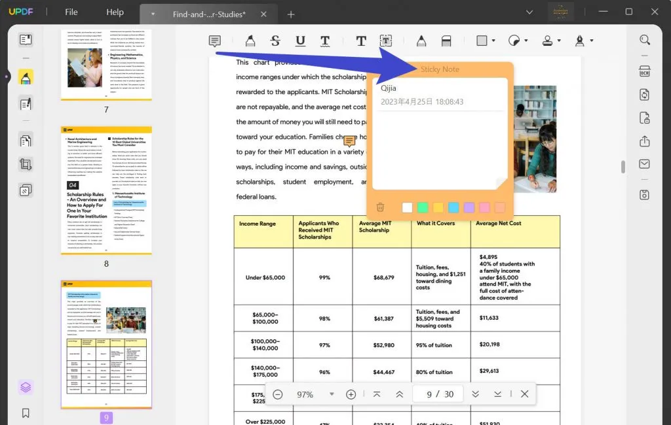Open the search panel magnifier icon
The height and width of the screenshot is (425, 671).
tap(645, 40)
